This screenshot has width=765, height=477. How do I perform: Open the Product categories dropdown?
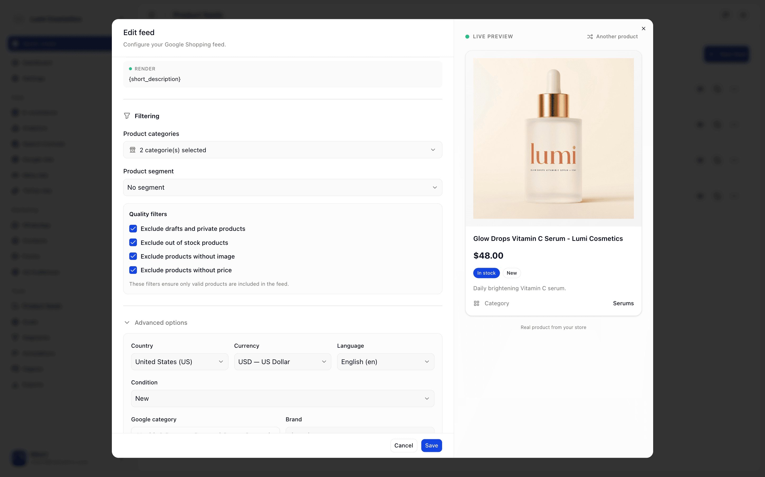tap(283, 150)
